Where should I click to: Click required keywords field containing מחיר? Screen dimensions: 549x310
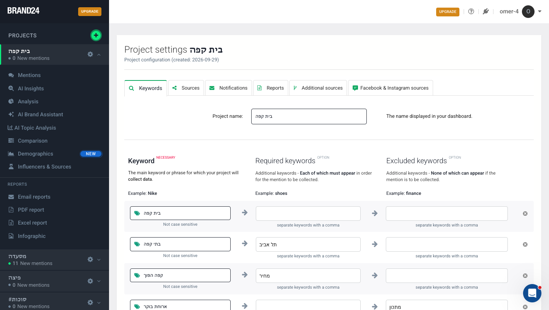point(308,276)
